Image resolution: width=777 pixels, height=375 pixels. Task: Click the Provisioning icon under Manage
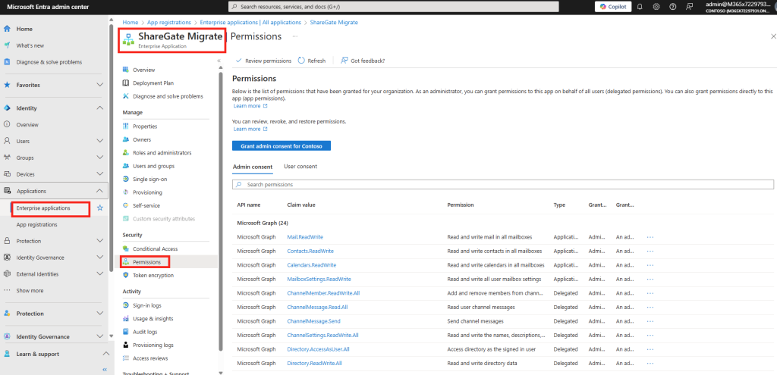coord(126,192)
